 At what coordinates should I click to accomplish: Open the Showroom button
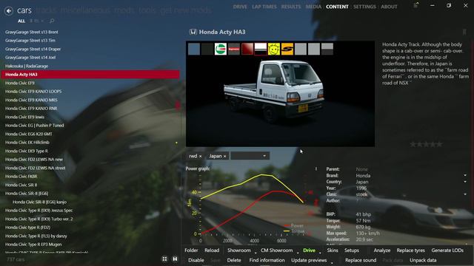tap(238, 250)
